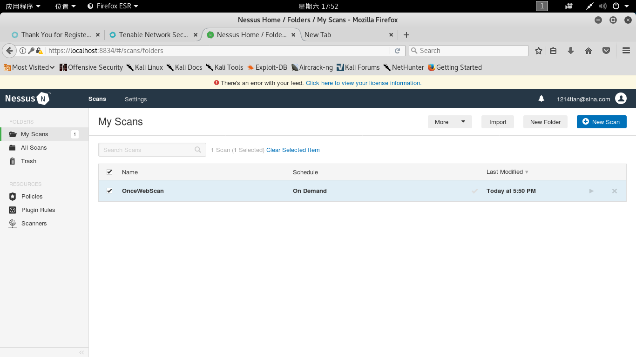Open the notifications bell
The height and width of the screenshot is (357, 636).
tap(541, 99)
